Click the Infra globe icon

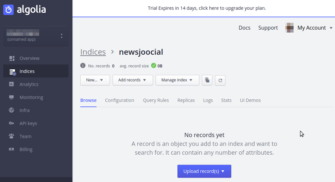[11, 110]
